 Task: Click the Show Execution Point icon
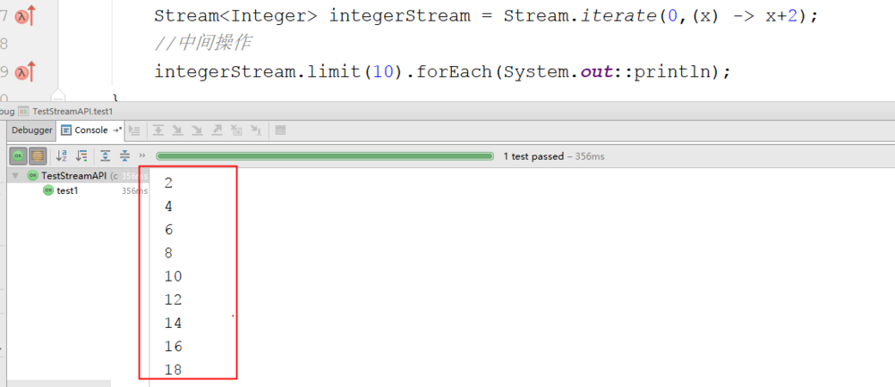pyautogui.click(x=136, y=130)
